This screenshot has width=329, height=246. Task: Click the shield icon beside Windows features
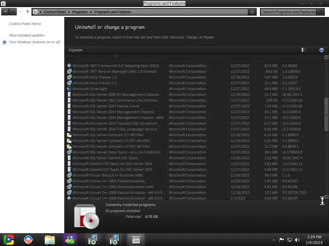pyautogui.click(x=4, y=42)
